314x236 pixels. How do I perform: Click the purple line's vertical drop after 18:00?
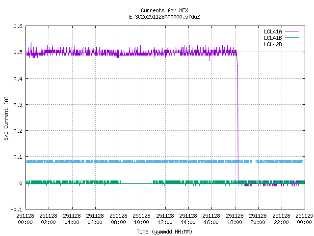(x=238, y=123)
